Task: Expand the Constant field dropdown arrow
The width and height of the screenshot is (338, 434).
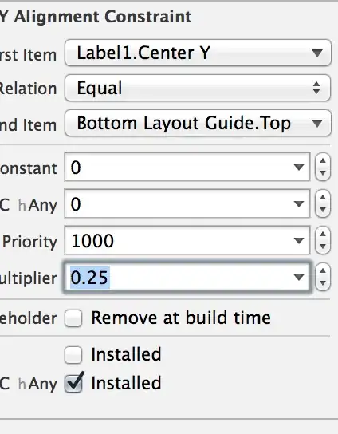Action: click(x=299, y=168)
